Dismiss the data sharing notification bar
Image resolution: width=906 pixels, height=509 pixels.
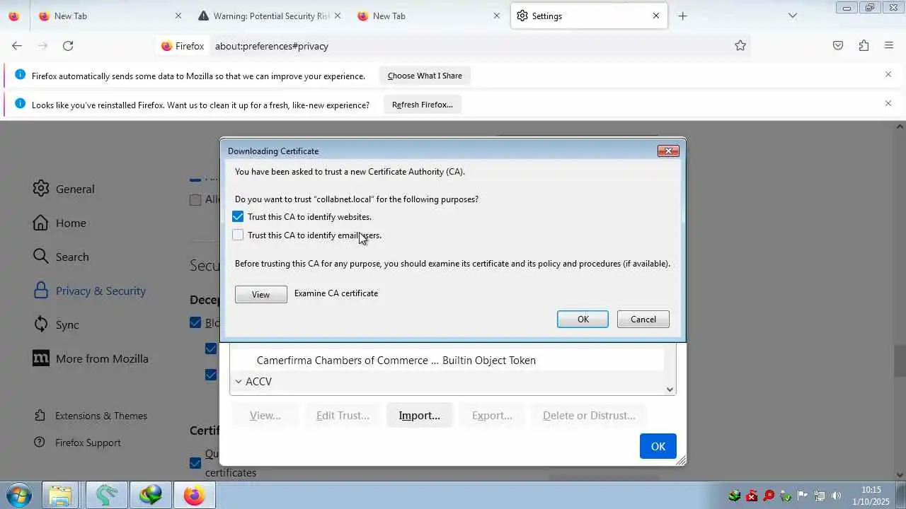[x=888, y=74]
